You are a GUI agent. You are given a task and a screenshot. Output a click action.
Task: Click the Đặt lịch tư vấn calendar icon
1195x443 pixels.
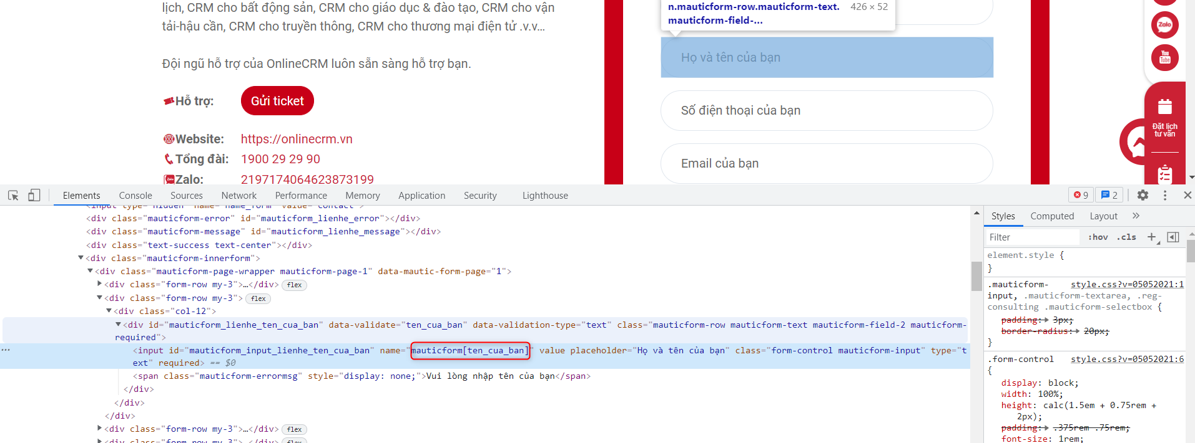[1165, 107]
